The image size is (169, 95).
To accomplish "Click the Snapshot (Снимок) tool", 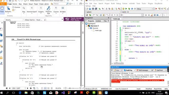I will 16,7.
